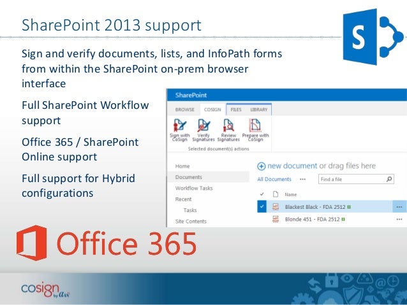The image size is (407, 305).
Task: Click the SharePoint logo on slide
Action: [373, 36]
